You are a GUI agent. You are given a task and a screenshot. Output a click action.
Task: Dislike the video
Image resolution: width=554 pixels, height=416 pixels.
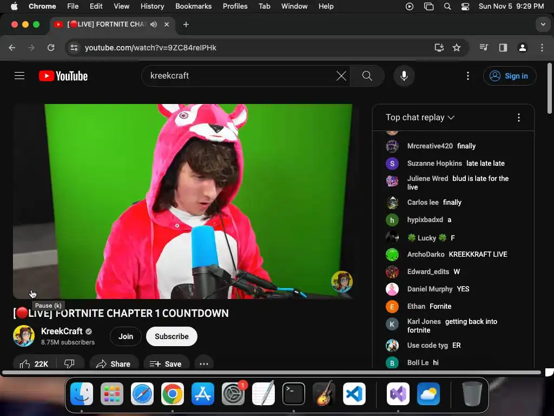[69, 363]
